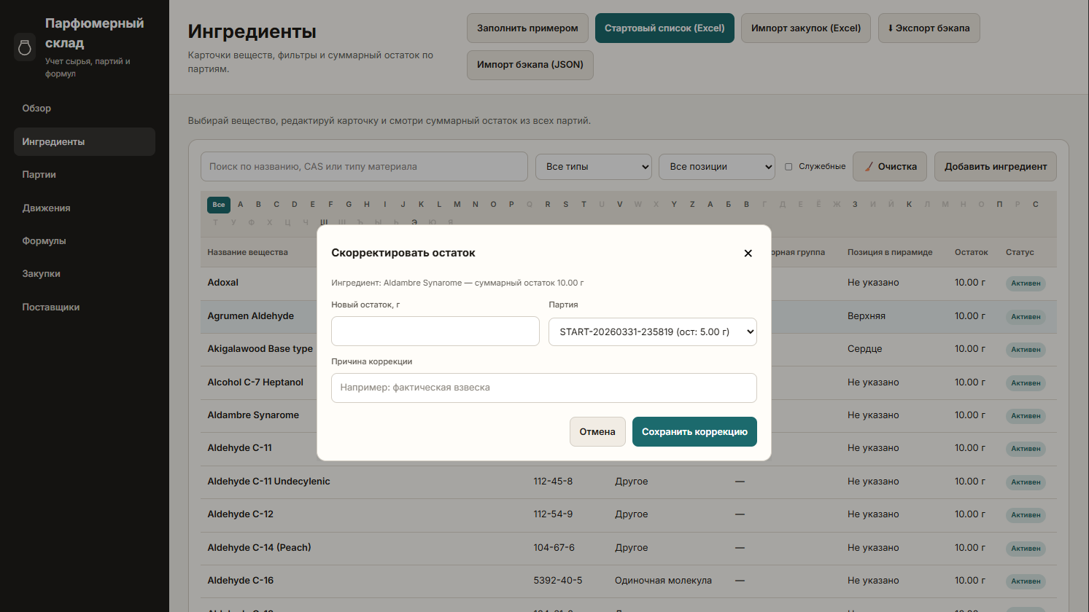The width and height of the screenshot is (1089, 612).
Task: Select the Все alphabet filter chip
Action: click(x=219, y=205)
